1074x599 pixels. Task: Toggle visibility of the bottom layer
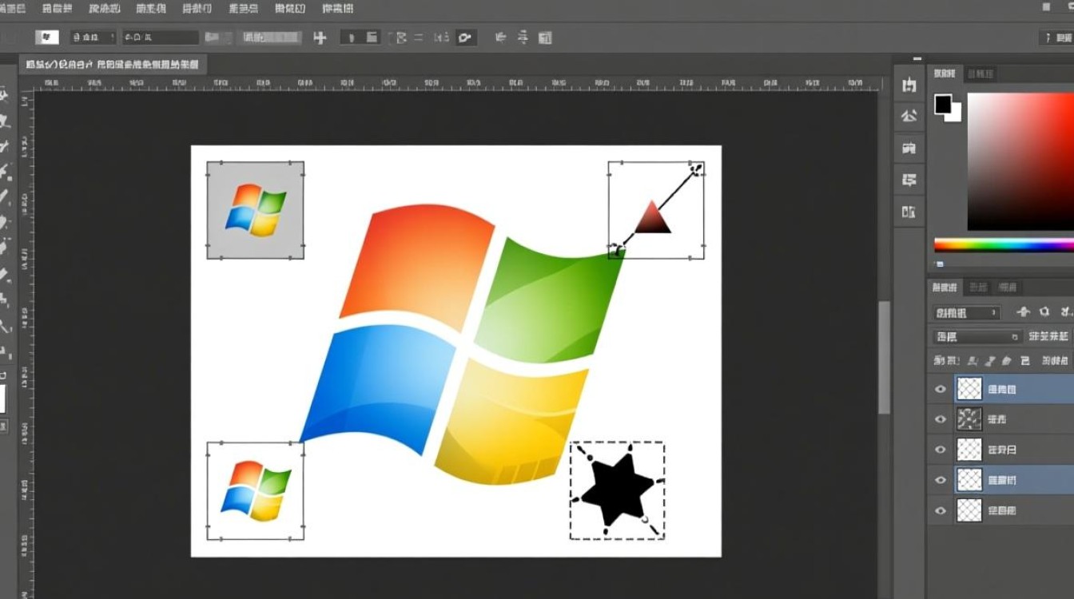pyautogui.click(x=941, y=510)
